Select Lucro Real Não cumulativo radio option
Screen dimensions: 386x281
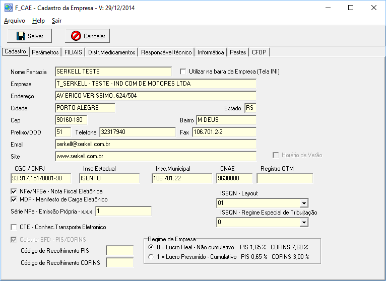(x=151, y=247)
